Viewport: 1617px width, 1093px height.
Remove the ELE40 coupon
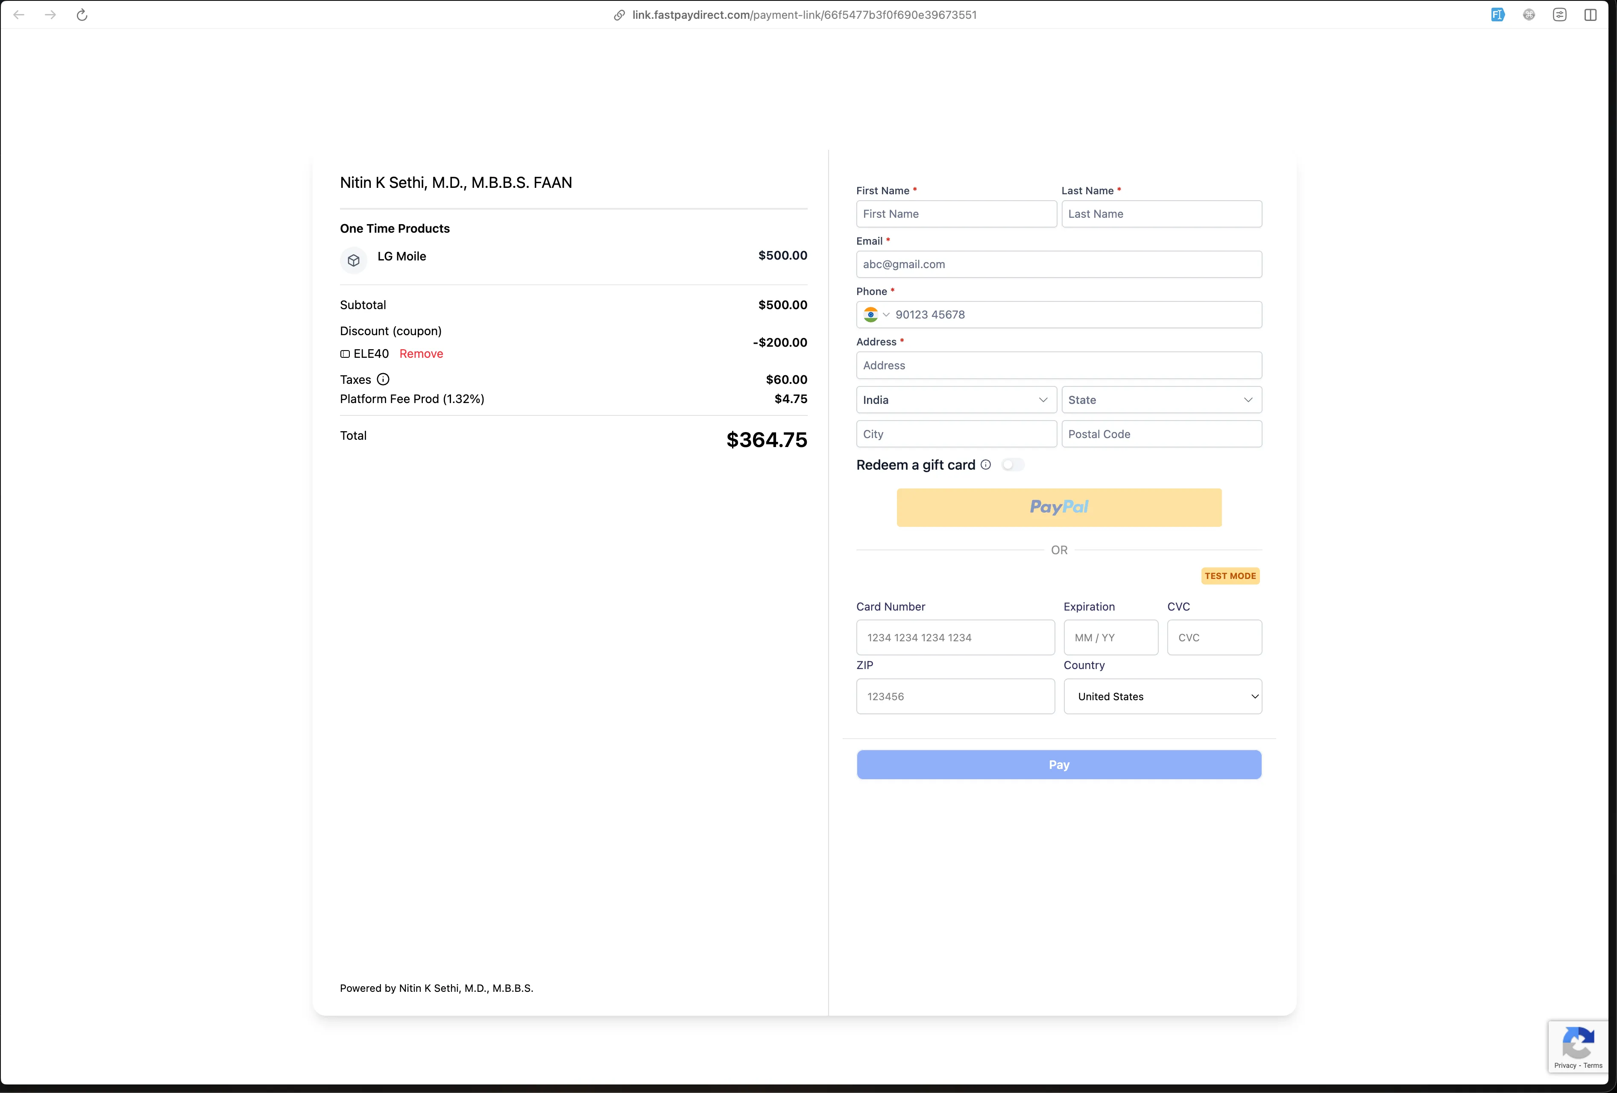[x=421, y=354]
